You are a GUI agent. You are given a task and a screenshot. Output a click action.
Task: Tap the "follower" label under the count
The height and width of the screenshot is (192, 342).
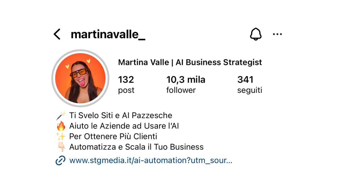(x=181, y=90)
